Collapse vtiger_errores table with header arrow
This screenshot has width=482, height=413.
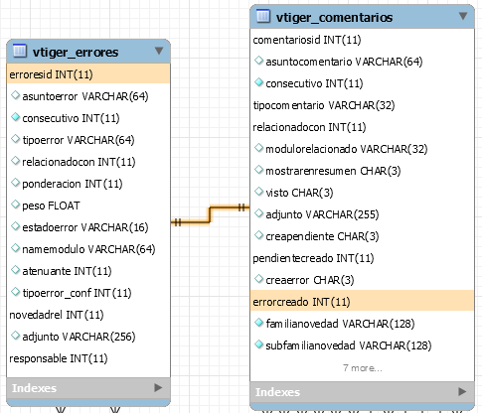click(159, 51)
